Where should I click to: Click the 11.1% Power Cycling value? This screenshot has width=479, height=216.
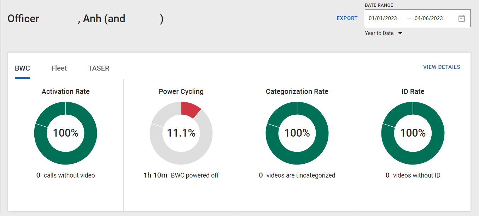(x=181, y=133)
